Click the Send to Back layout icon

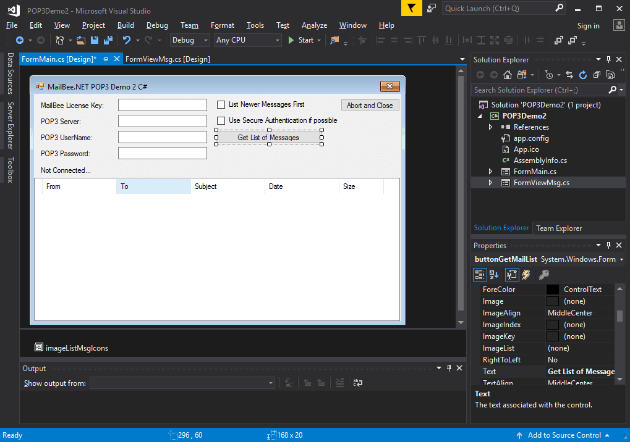click(573, 40)
